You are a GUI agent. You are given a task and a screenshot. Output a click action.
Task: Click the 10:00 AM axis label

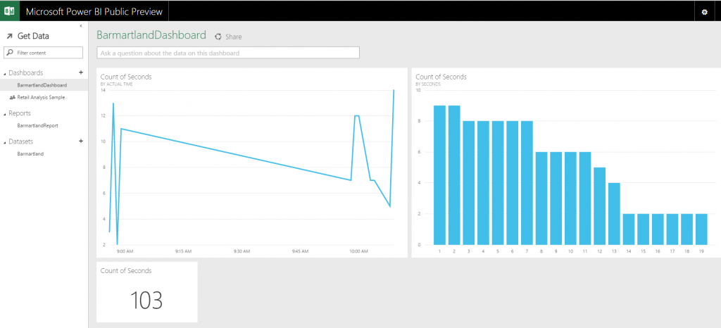(x=358, y=251)
